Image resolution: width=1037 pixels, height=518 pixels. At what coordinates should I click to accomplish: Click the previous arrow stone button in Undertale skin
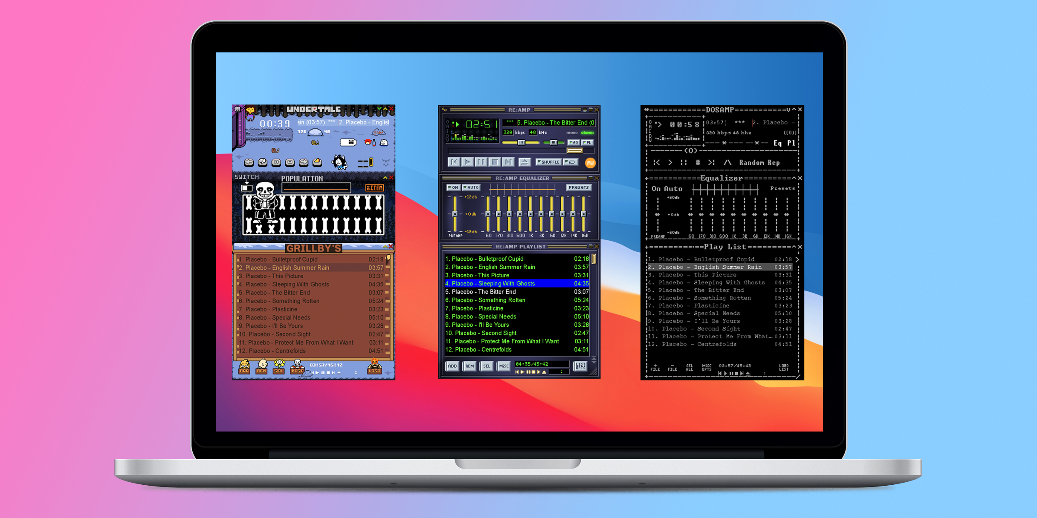[249, 162]
